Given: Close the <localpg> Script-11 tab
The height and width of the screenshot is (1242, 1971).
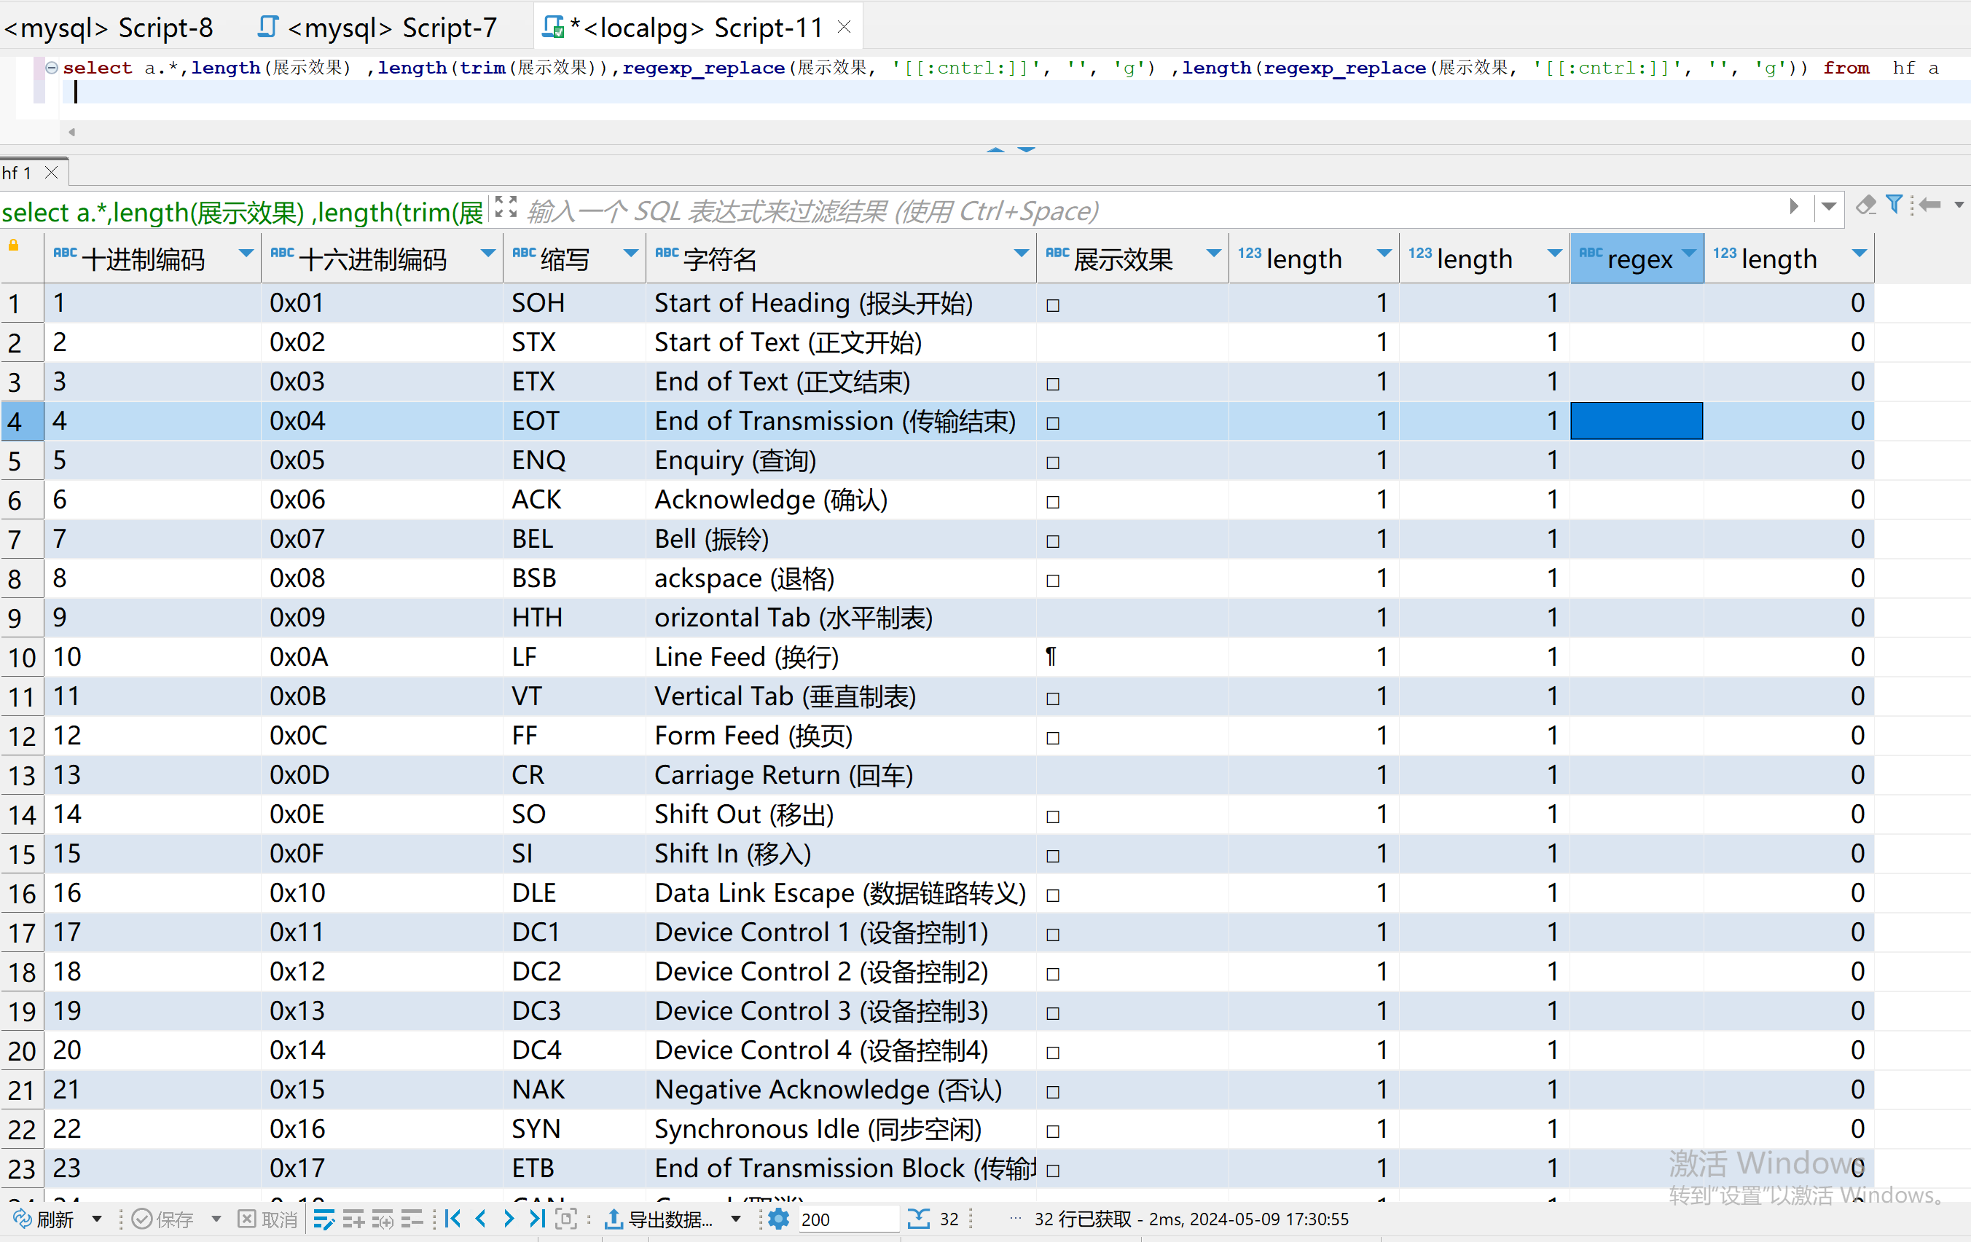Looking at the screenshot, I should [x=845, y=27].
